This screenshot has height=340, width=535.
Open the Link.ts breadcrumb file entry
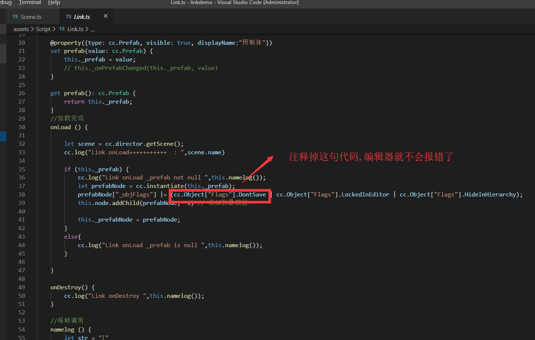75,29
